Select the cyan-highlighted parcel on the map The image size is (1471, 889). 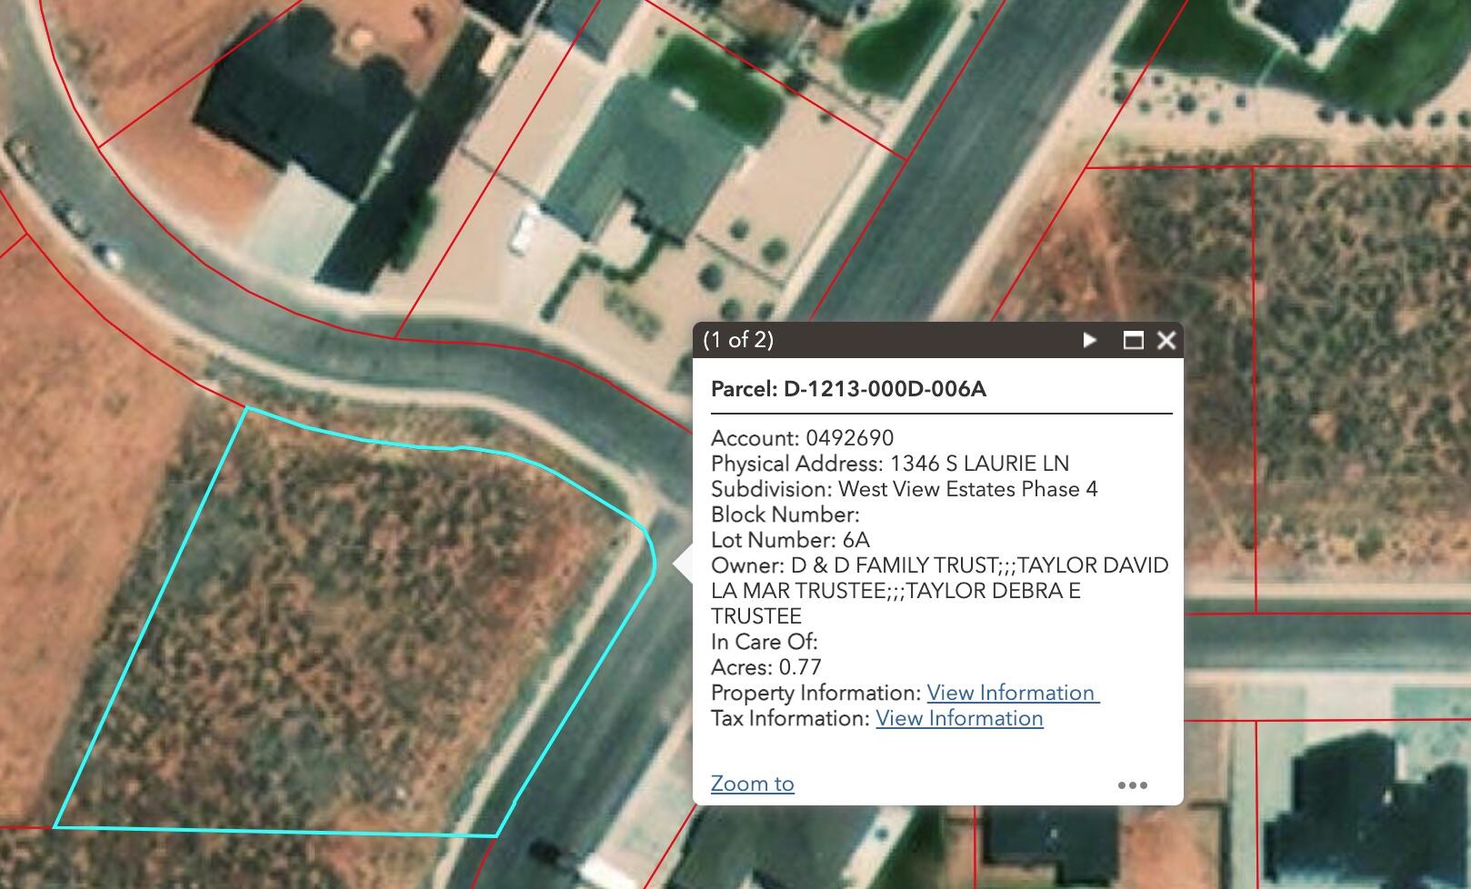tap(345, 636)
